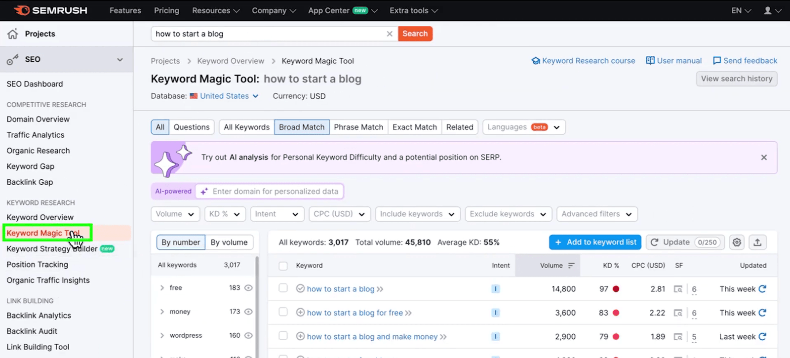Image resolution: width=790 pixels, height=358 pixels.
Task: Click the Volume sort icon
Action: (571, 266)
